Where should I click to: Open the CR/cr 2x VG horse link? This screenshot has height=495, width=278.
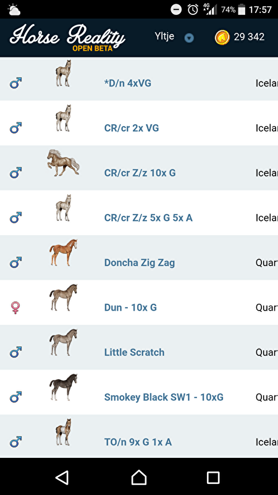click(132, 128)
